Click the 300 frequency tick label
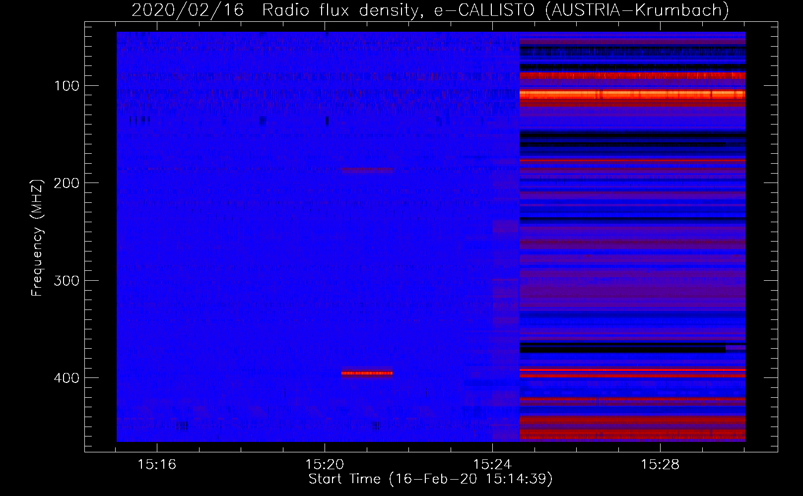803x496 pixels. tap(67, 281)
